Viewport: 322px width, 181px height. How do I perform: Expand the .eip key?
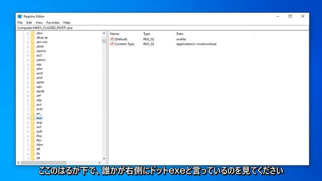click(28, 64)
